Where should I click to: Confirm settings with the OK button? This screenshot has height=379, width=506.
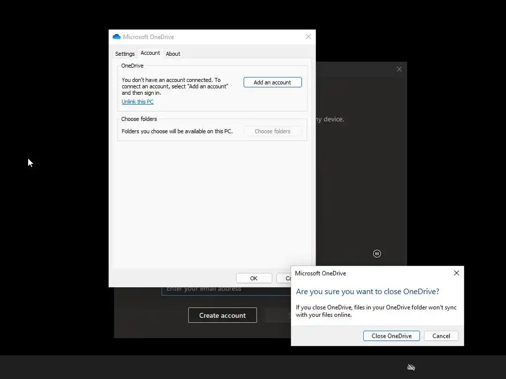pyautogui.click(x=254, y=278)
